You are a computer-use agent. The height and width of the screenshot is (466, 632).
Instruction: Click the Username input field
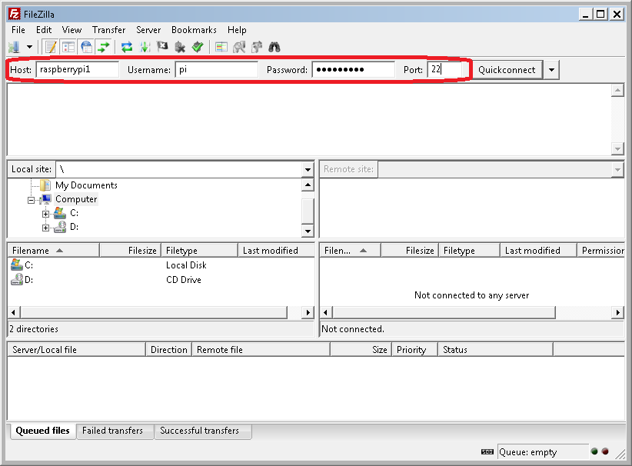217,69
